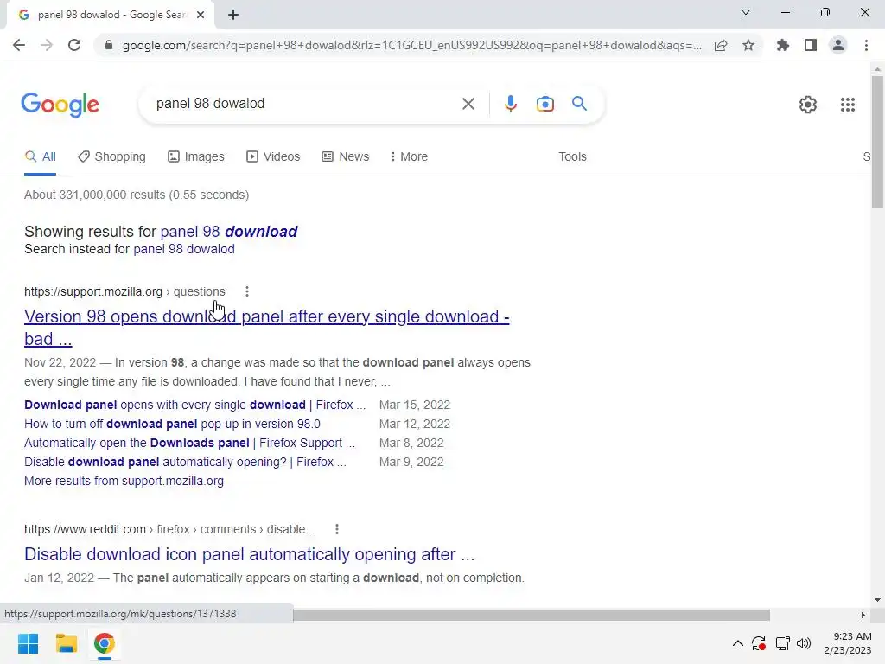Click 'More results from support.mozilla.org'

(x=124, y=481)
